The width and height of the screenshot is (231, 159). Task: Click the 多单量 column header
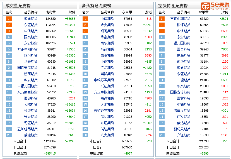pos(127,12)
